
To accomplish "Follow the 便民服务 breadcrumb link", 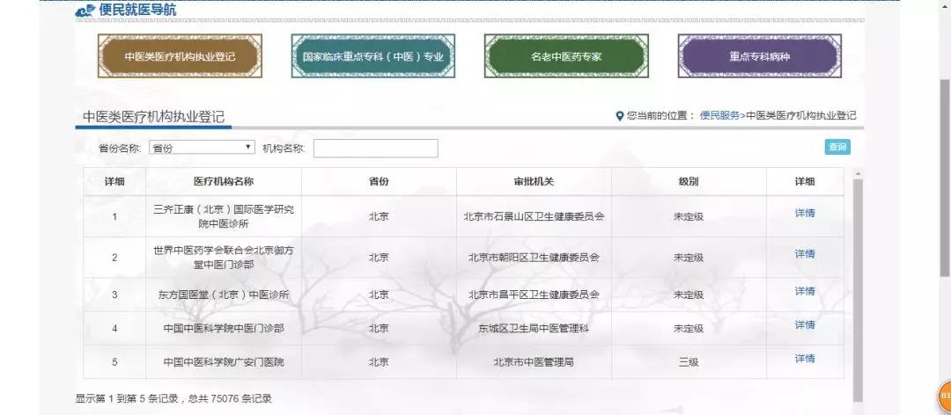I will pyautogui.click(x=719, y=116).
